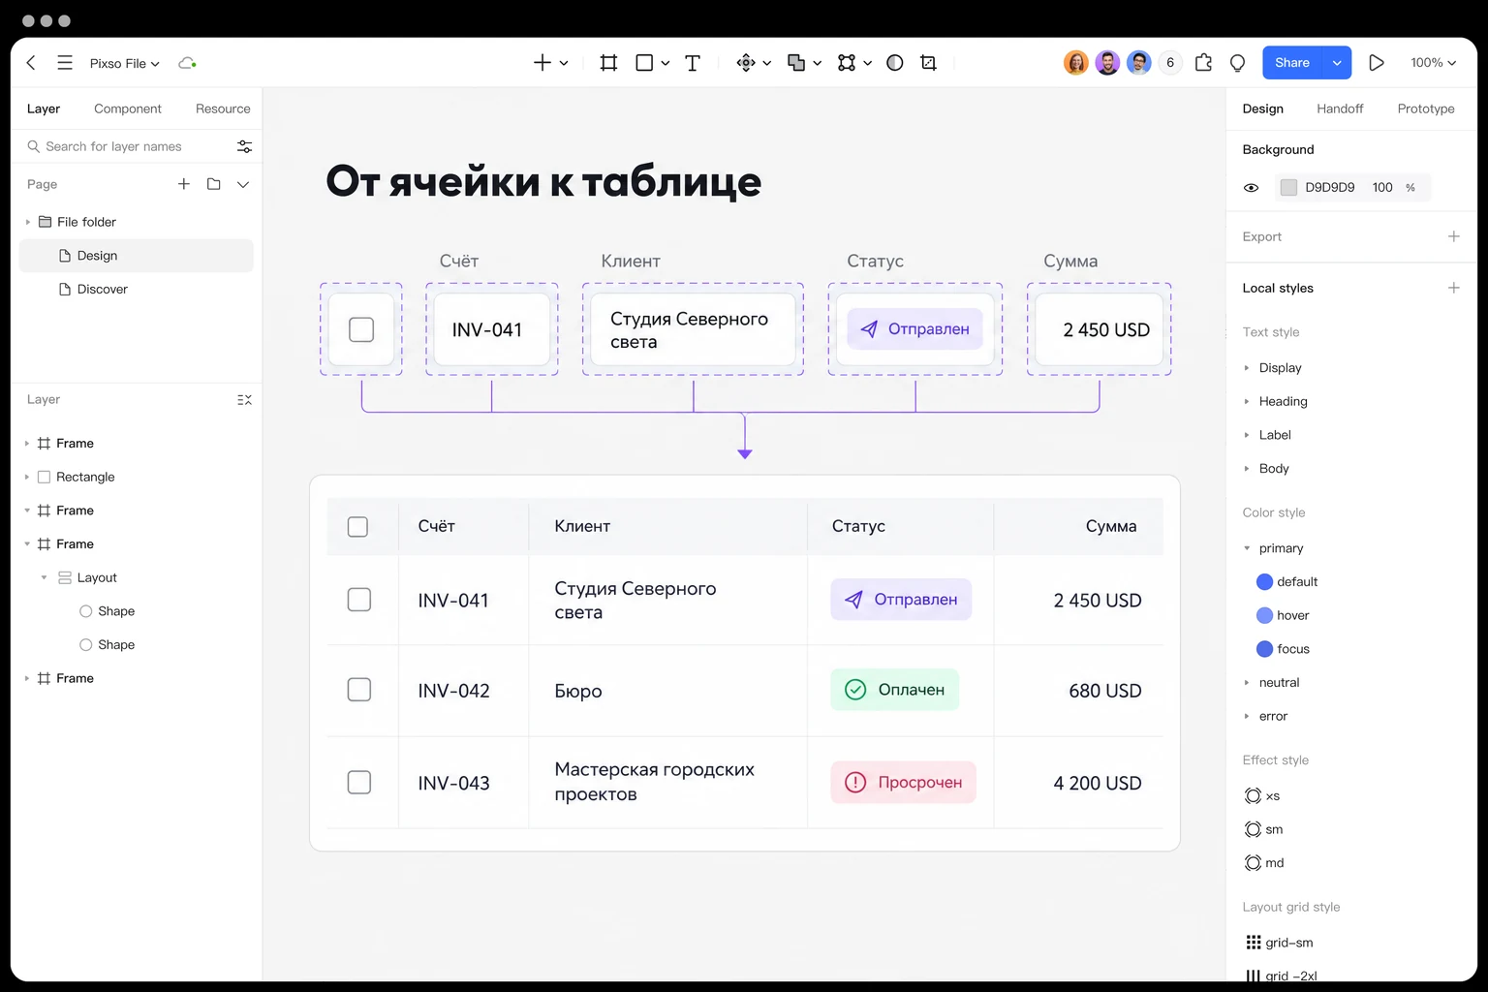1488x992 pixels.
Task: Open the Handoff tab
Action: (1340, 108)
